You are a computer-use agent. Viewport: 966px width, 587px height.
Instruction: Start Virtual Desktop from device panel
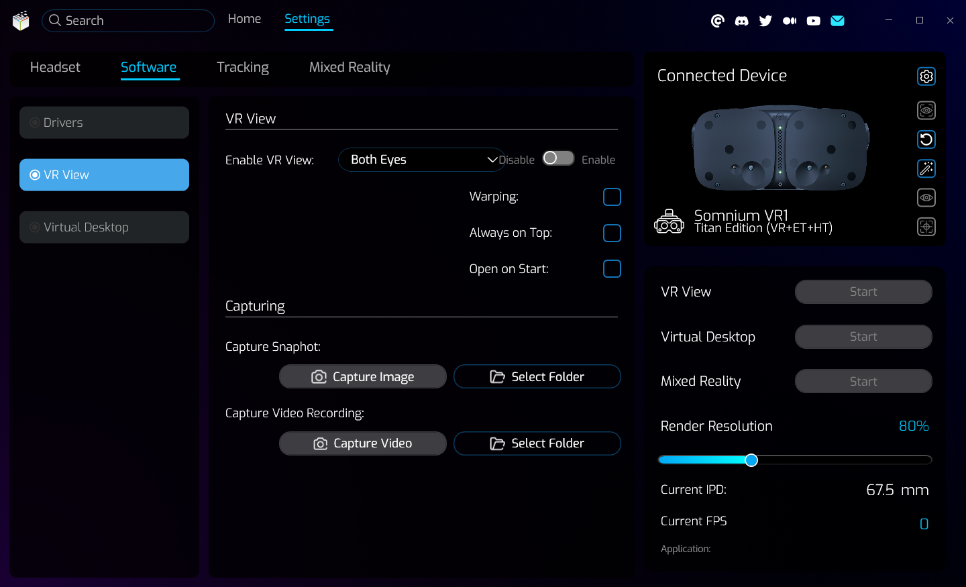863,337
